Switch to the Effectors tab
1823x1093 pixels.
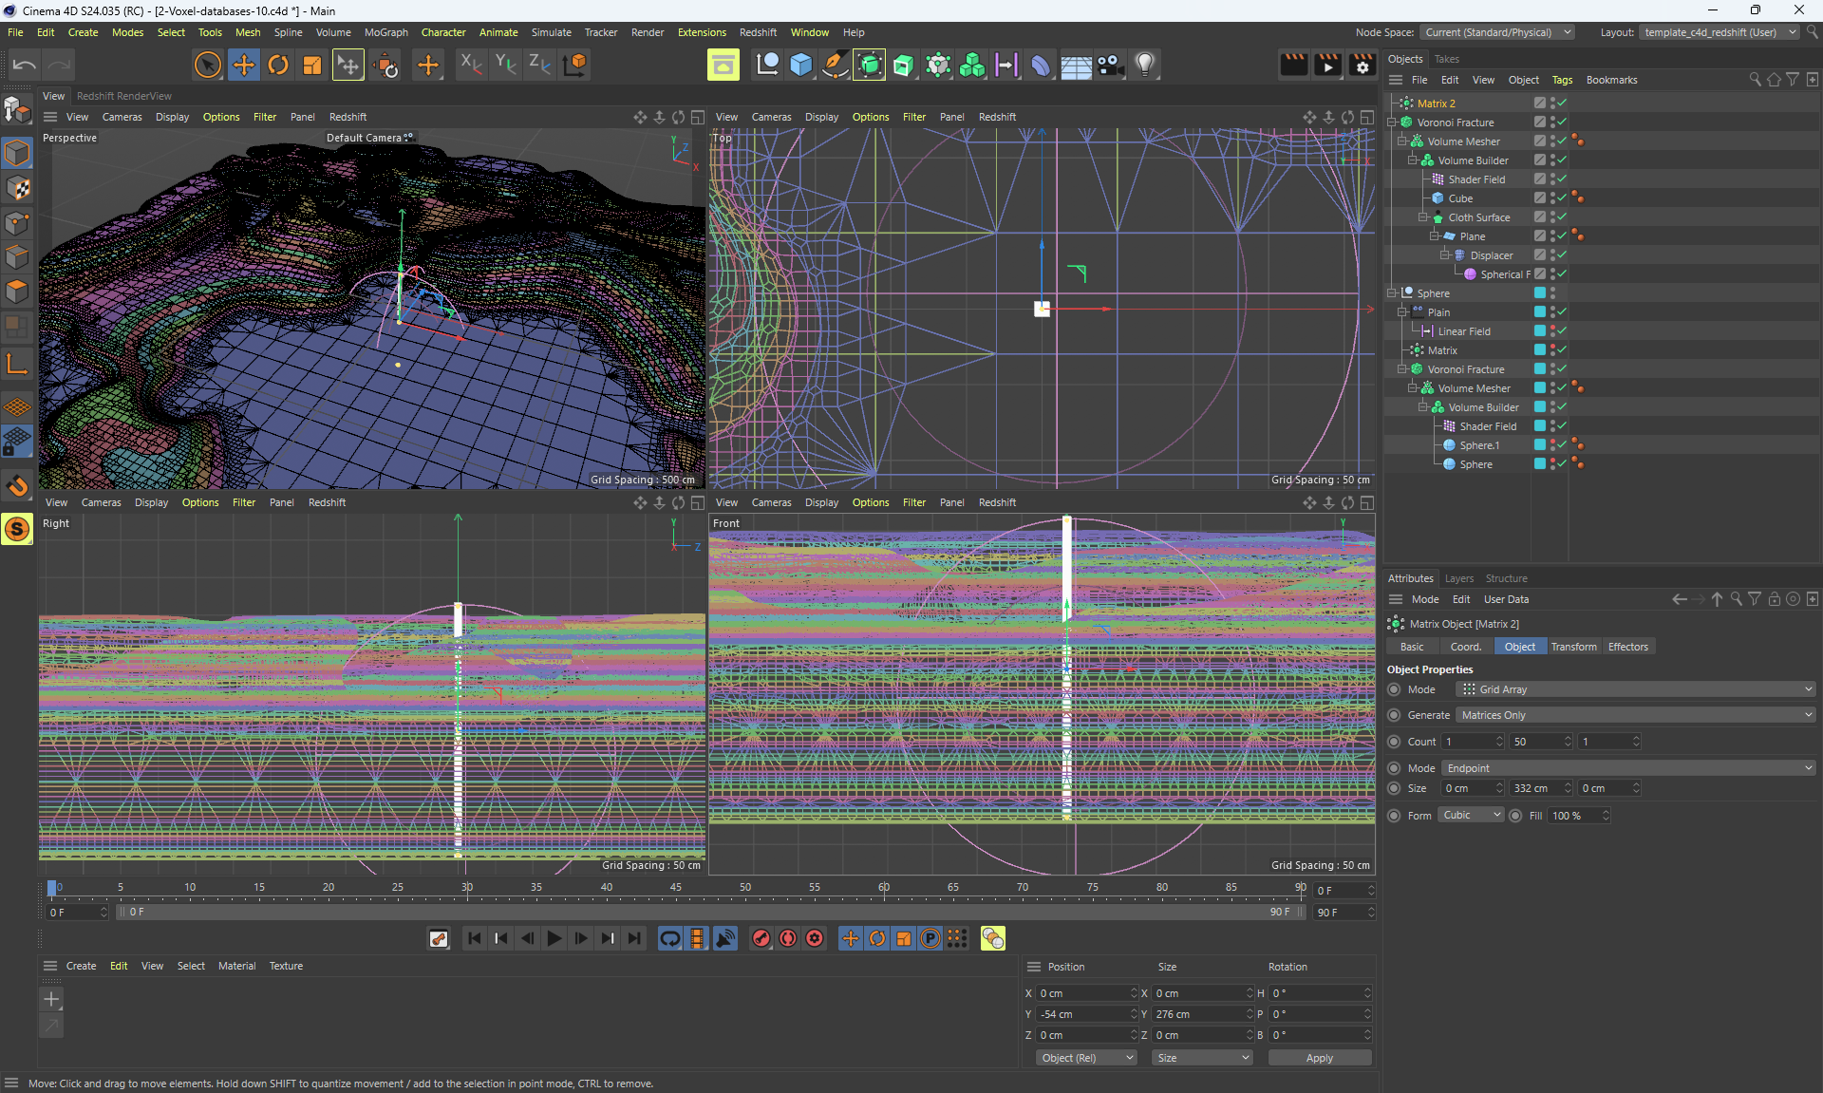(1627, 647)
